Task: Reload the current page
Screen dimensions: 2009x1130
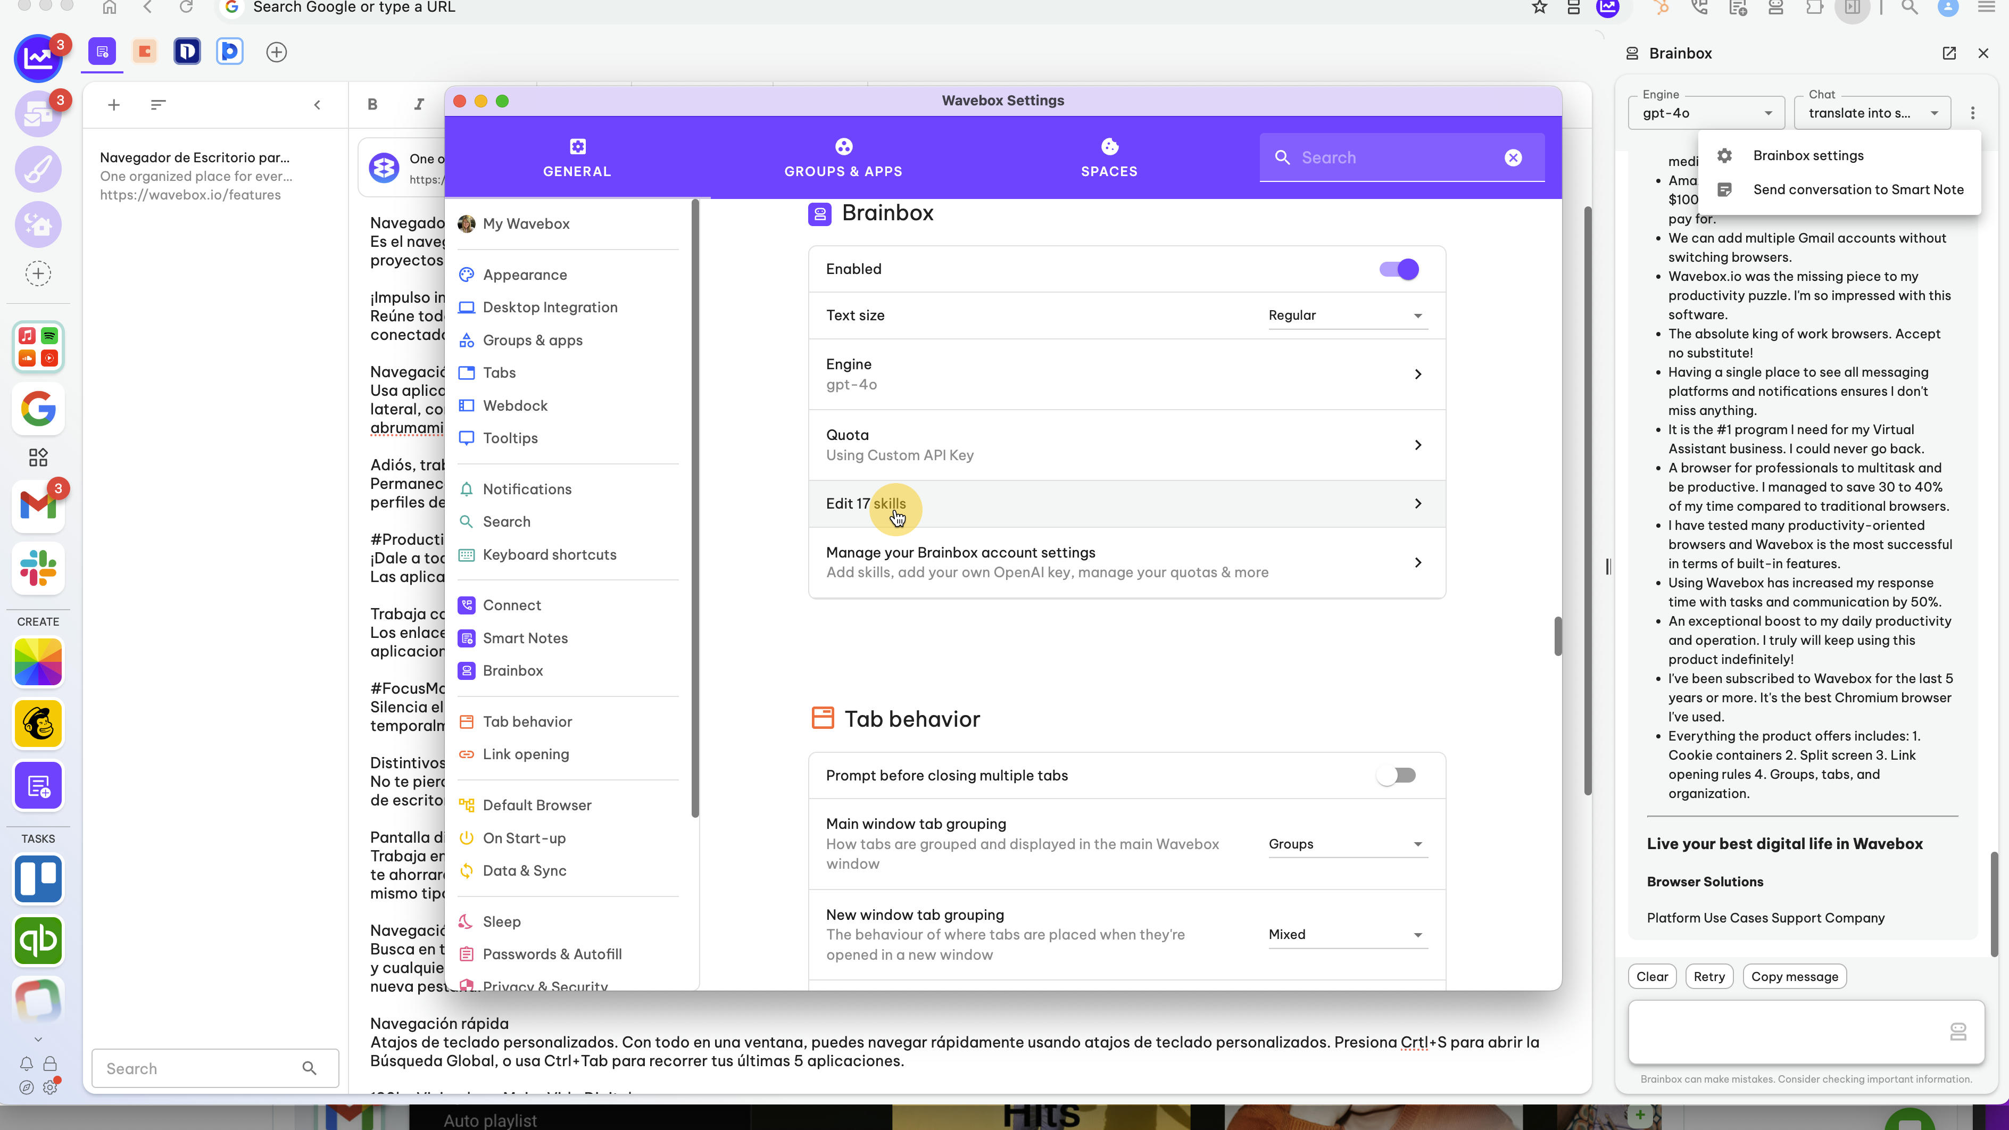Action: click(186, 8)
